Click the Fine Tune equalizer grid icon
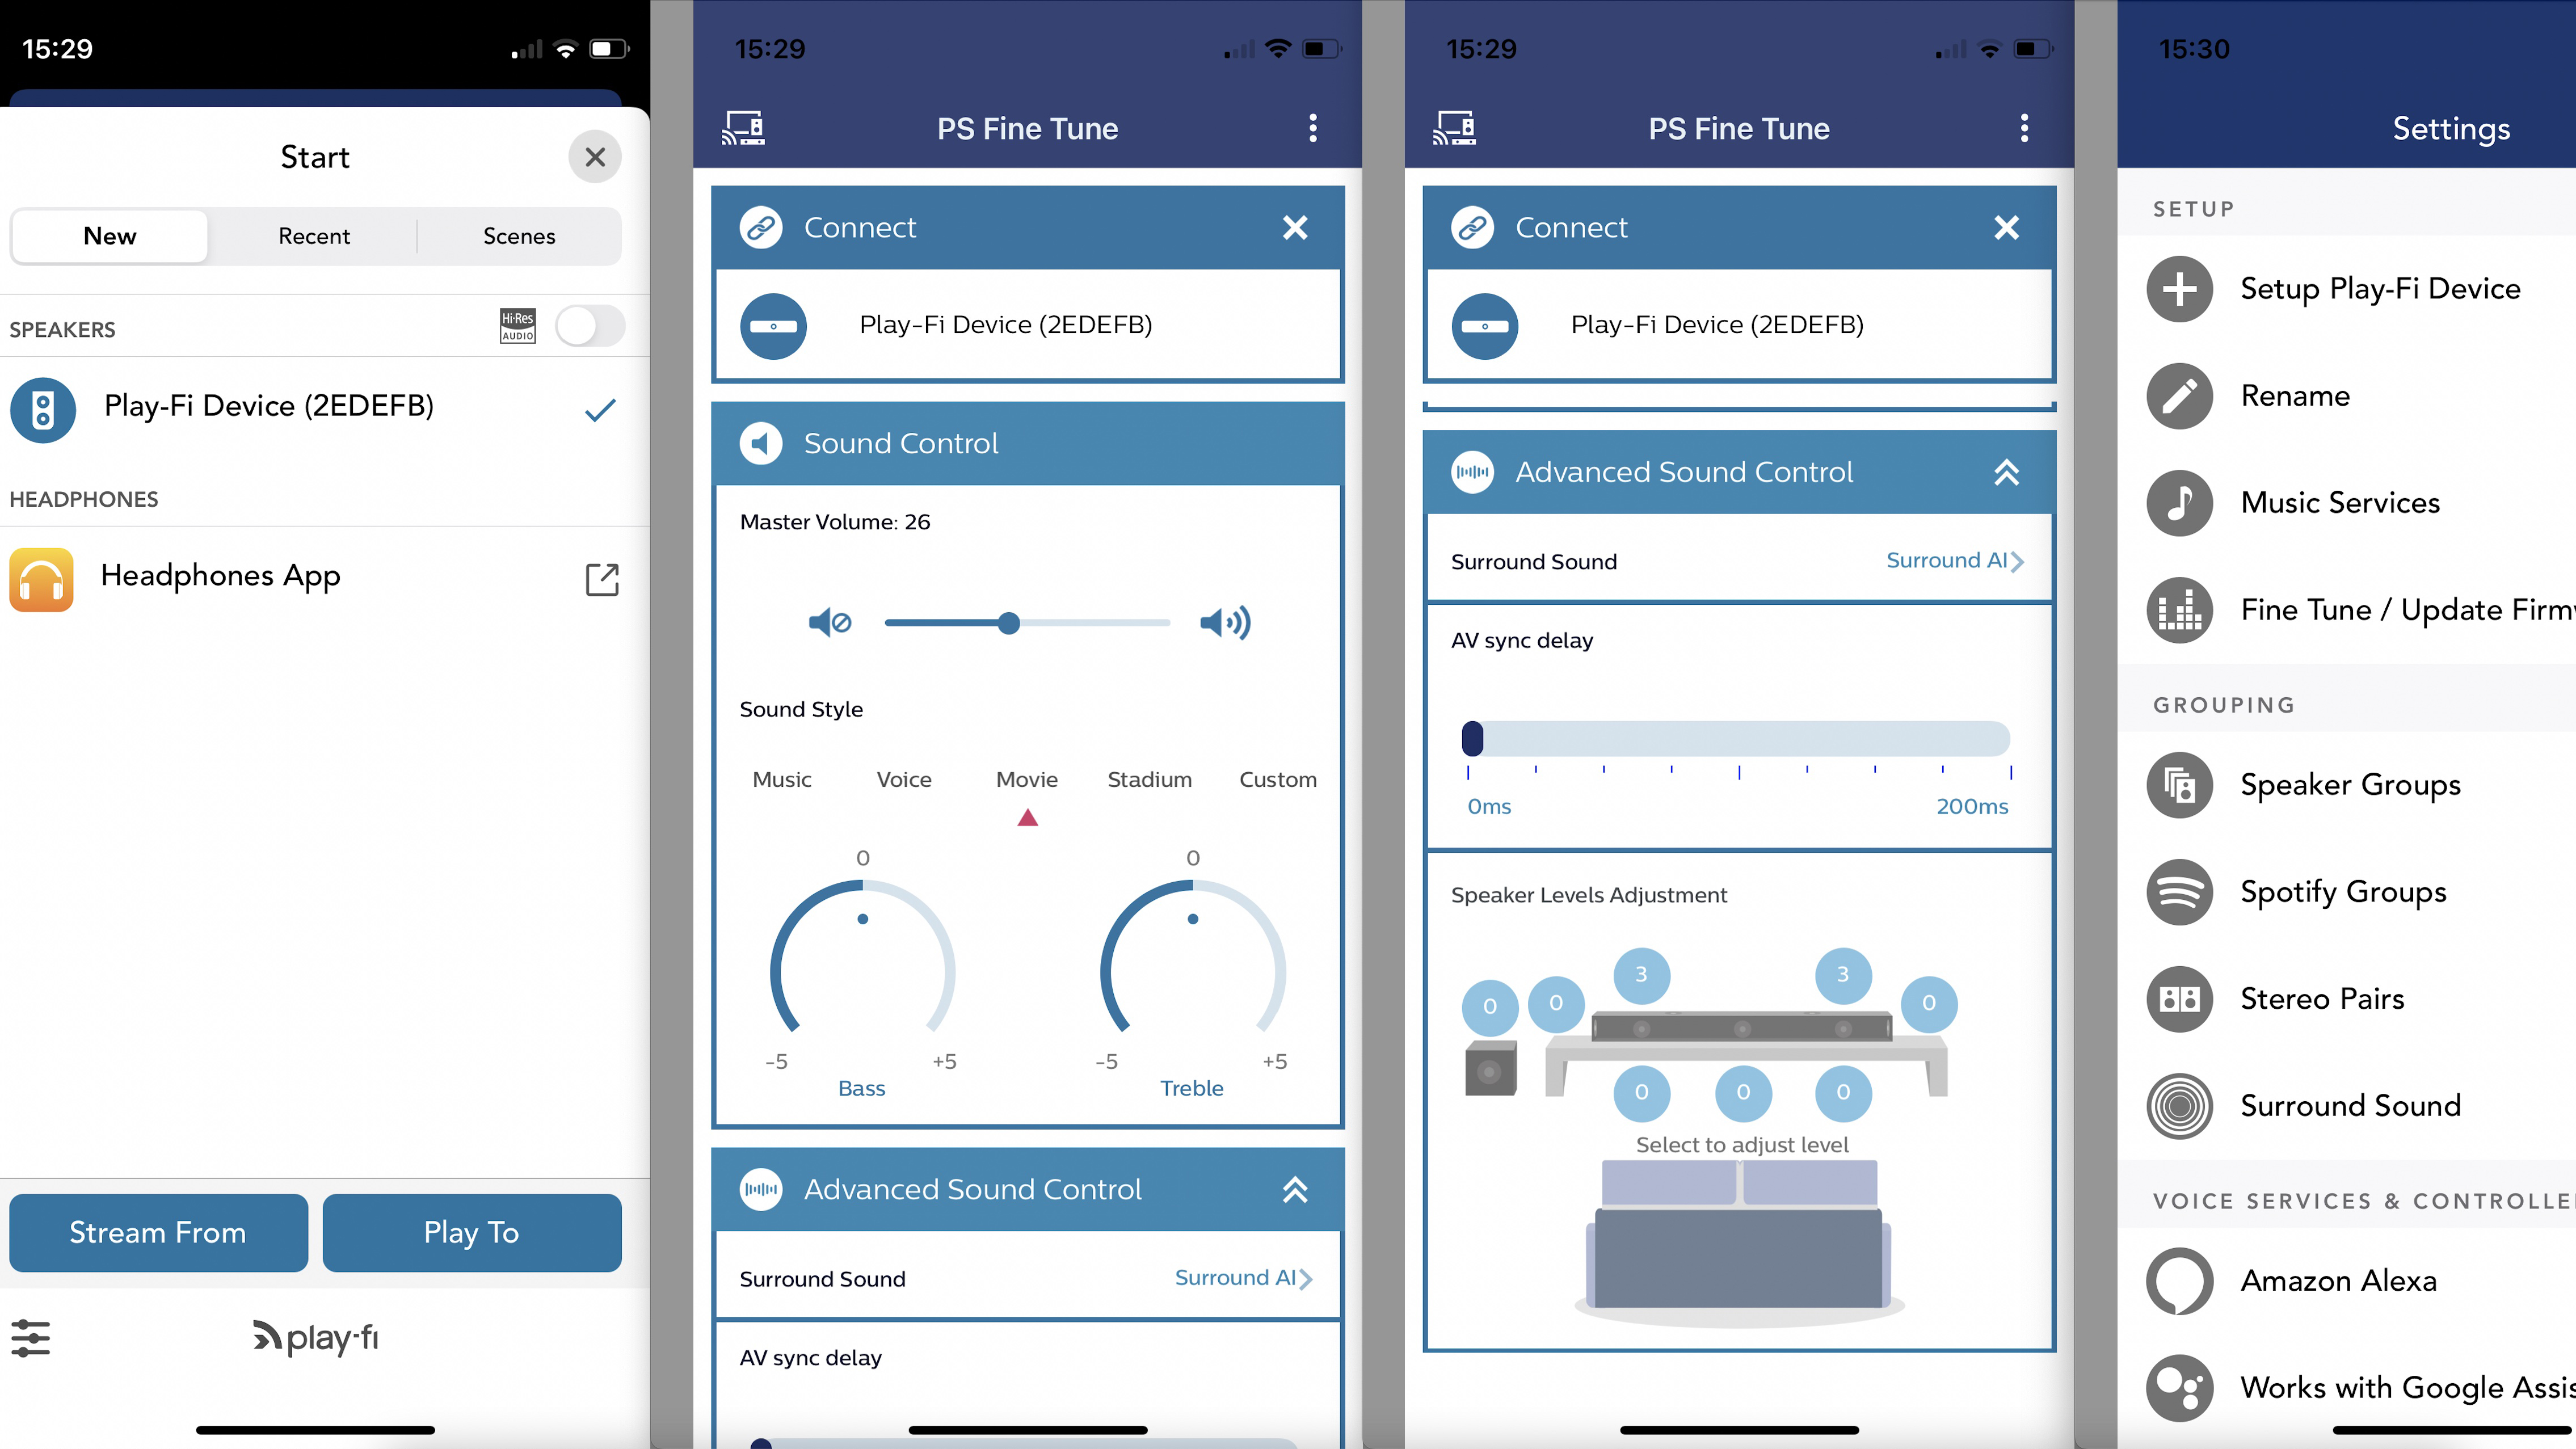The height and width of the screenshot is (1449, 2576). (x=2180, y=609)
